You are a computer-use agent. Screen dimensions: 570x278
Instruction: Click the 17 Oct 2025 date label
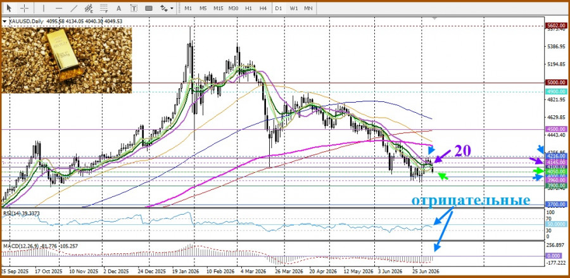pyautogui.click(x=49, y=272)
